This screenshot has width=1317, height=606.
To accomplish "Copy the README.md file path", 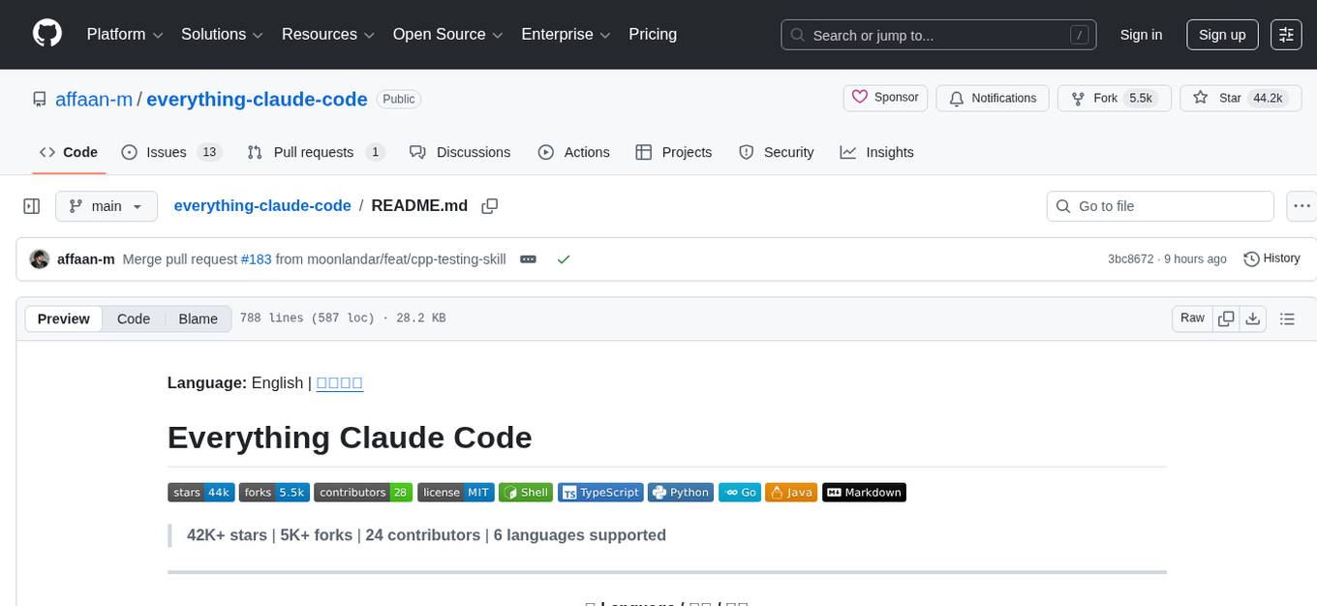I will click(489, 206).
